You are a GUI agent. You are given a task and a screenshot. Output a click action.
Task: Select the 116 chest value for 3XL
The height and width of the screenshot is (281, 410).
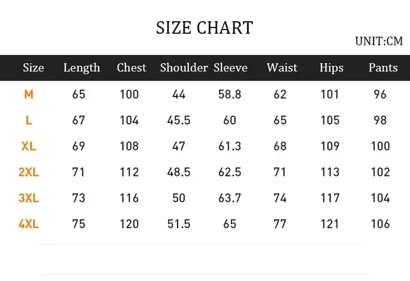point(129,198)
